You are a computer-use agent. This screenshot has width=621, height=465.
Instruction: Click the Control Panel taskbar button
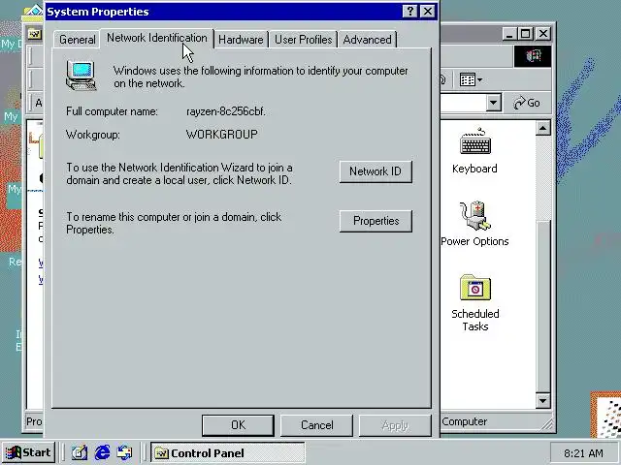point(228,453)
